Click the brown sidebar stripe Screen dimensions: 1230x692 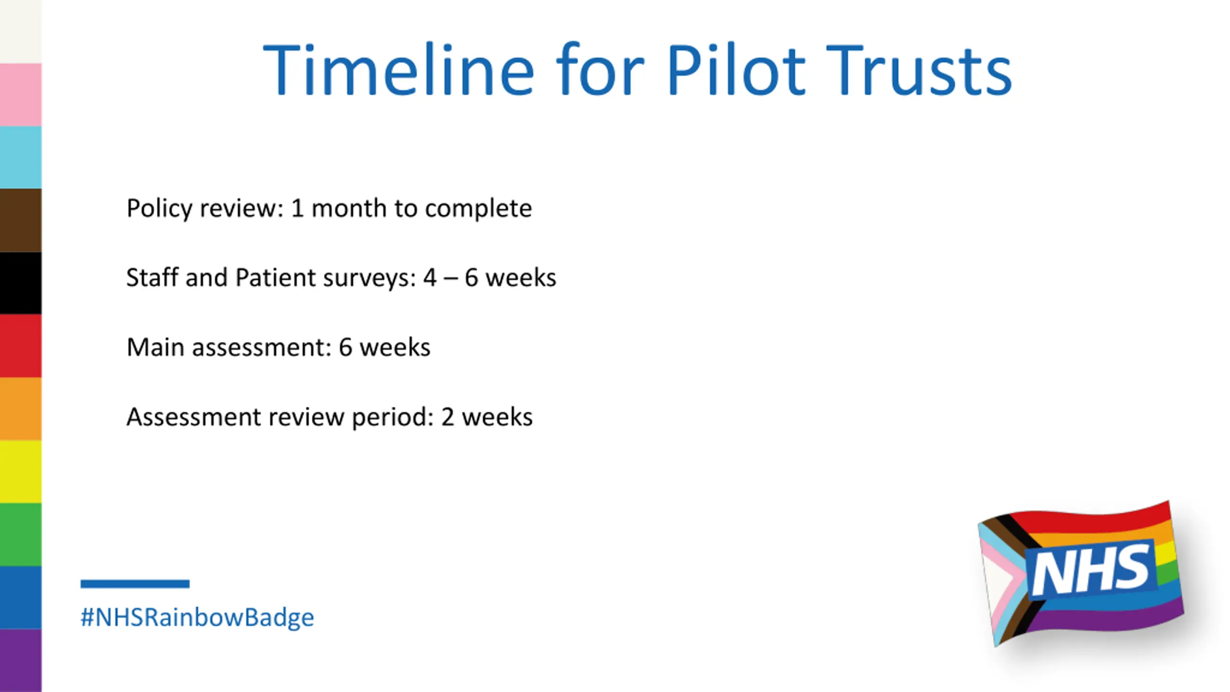point(21,221)
